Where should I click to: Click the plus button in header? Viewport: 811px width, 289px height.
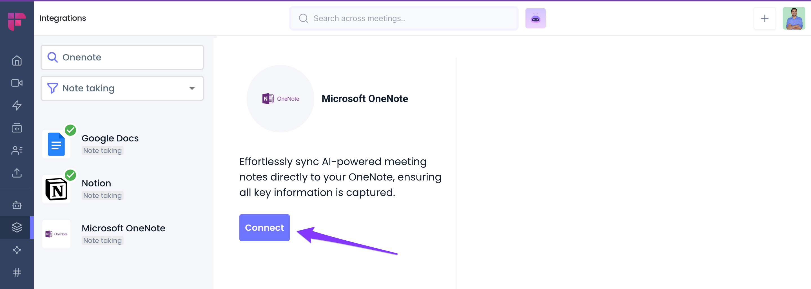765,18
